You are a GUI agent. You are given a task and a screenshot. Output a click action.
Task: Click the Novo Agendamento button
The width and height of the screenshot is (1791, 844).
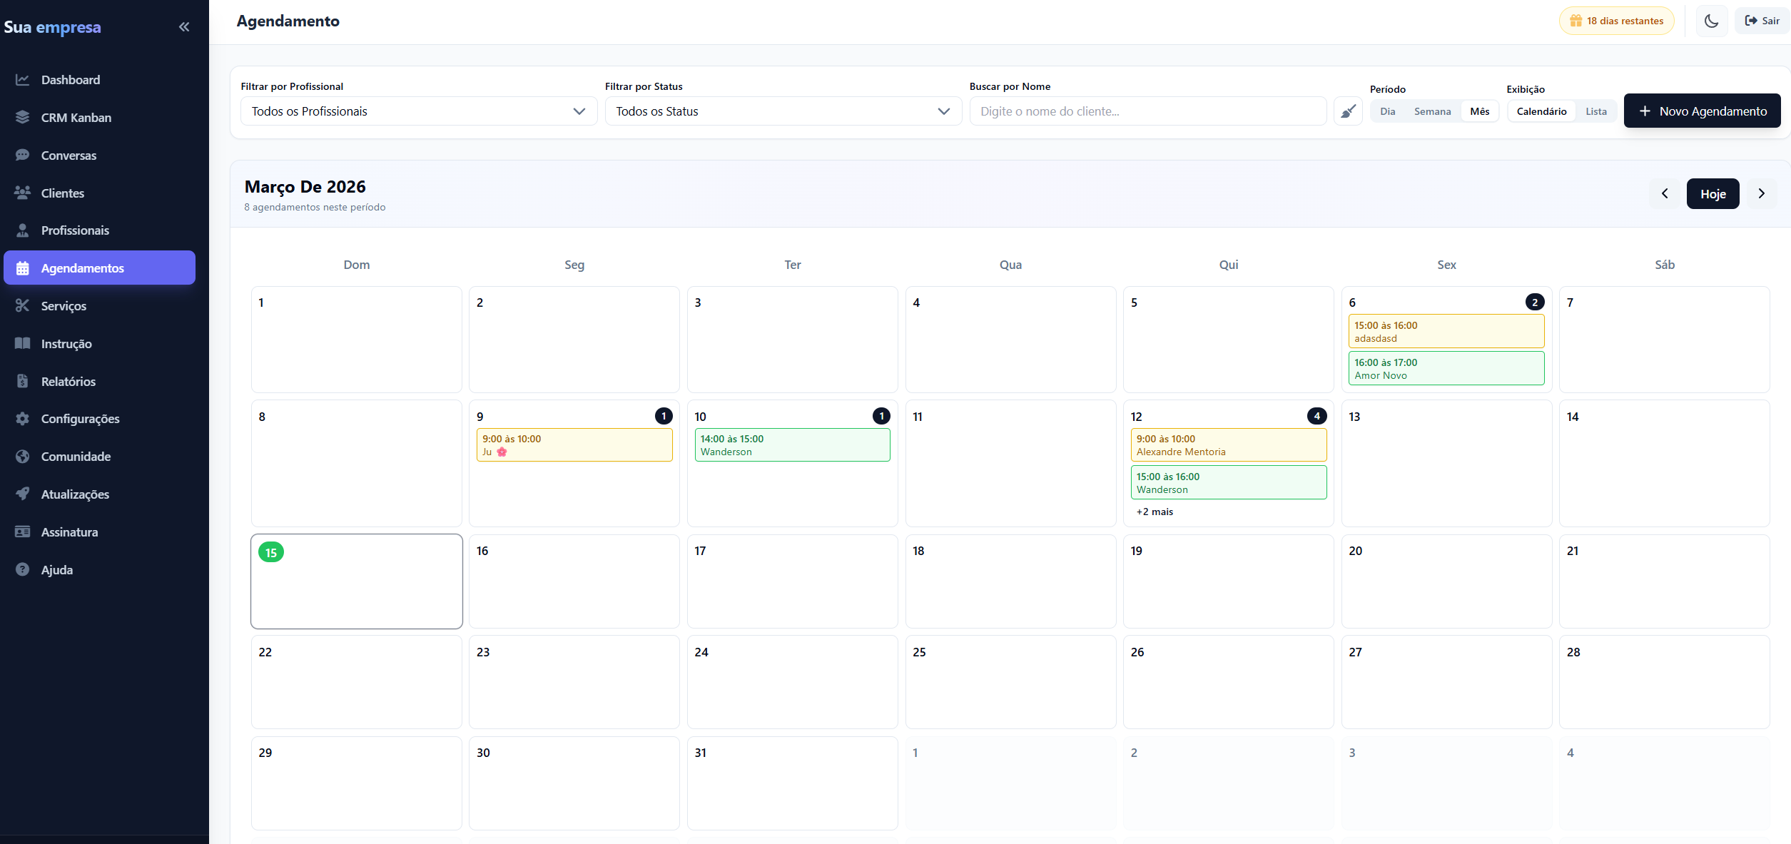click(x=1702, y=111)
